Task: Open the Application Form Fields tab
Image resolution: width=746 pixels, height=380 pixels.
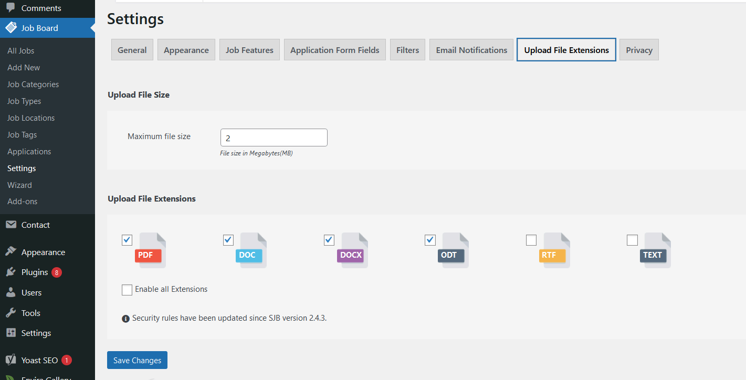Action: click(334, 50)
